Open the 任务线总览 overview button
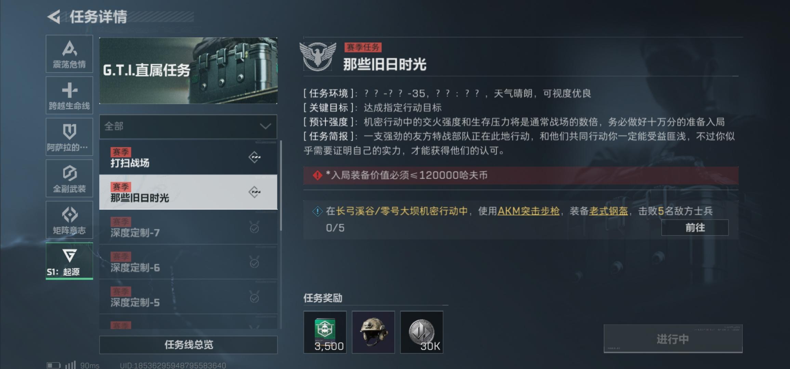This screenshot has height=369, width=790. (x=188, y=345)
